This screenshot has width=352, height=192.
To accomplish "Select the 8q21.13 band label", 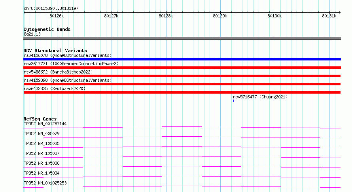I will coord(32,34).
